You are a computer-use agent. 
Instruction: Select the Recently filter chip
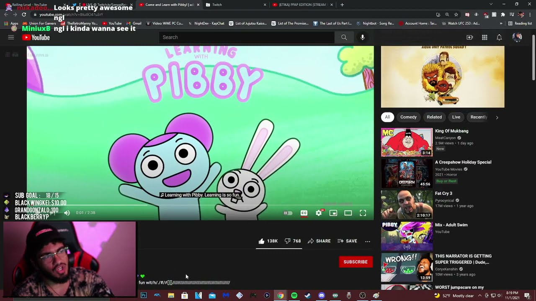pos(479,117)
